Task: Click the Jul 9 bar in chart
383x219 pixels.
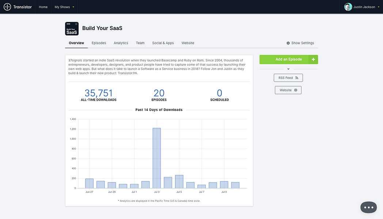Action: 224,185
